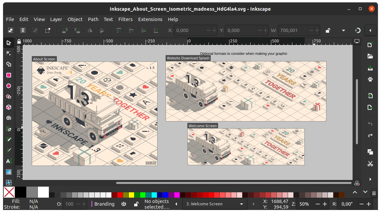Show previous palette row
The width and height of the screenshot is (381, 213).
pos(355,192)
